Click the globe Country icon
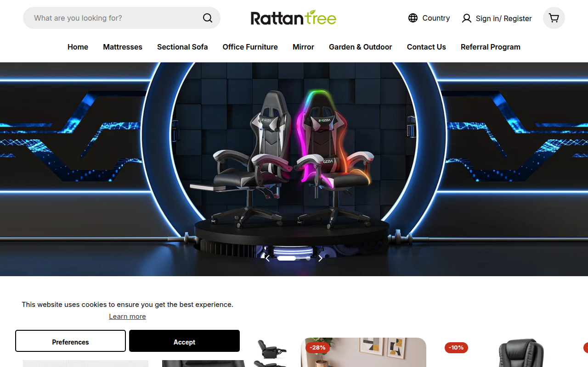588x367 pixels. click(413, 18)
